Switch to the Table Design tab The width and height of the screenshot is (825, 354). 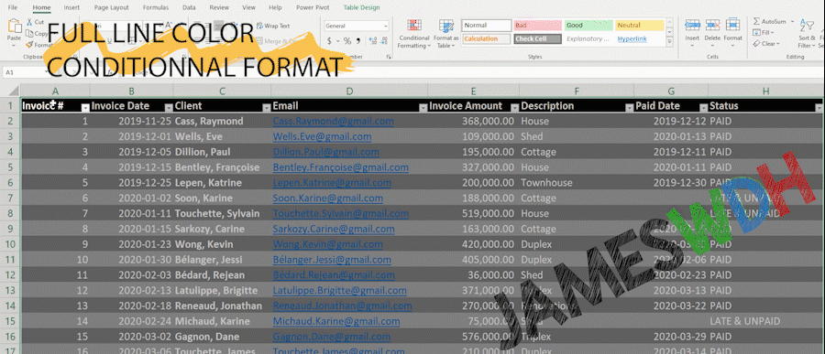(361, 8)
